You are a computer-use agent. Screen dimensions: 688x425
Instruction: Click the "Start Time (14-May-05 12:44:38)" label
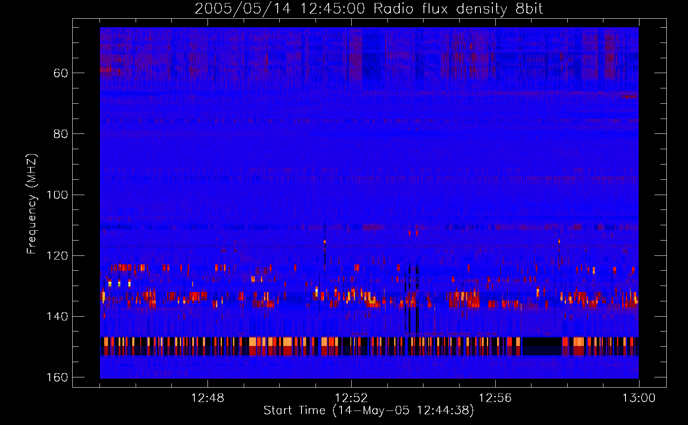click(369, 411)
